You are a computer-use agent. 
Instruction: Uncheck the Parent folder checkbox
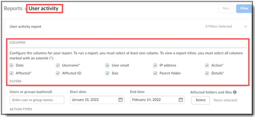(155, 73)
